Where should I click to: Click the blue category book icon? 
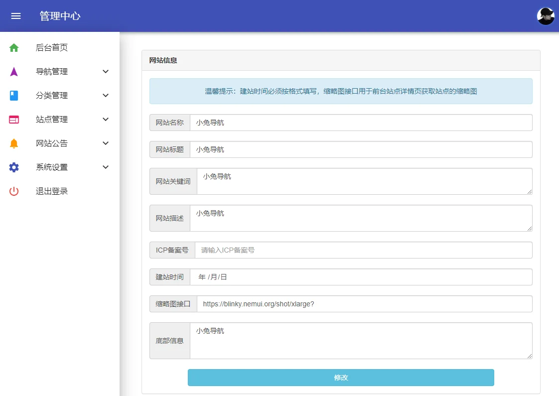(14, 96)
